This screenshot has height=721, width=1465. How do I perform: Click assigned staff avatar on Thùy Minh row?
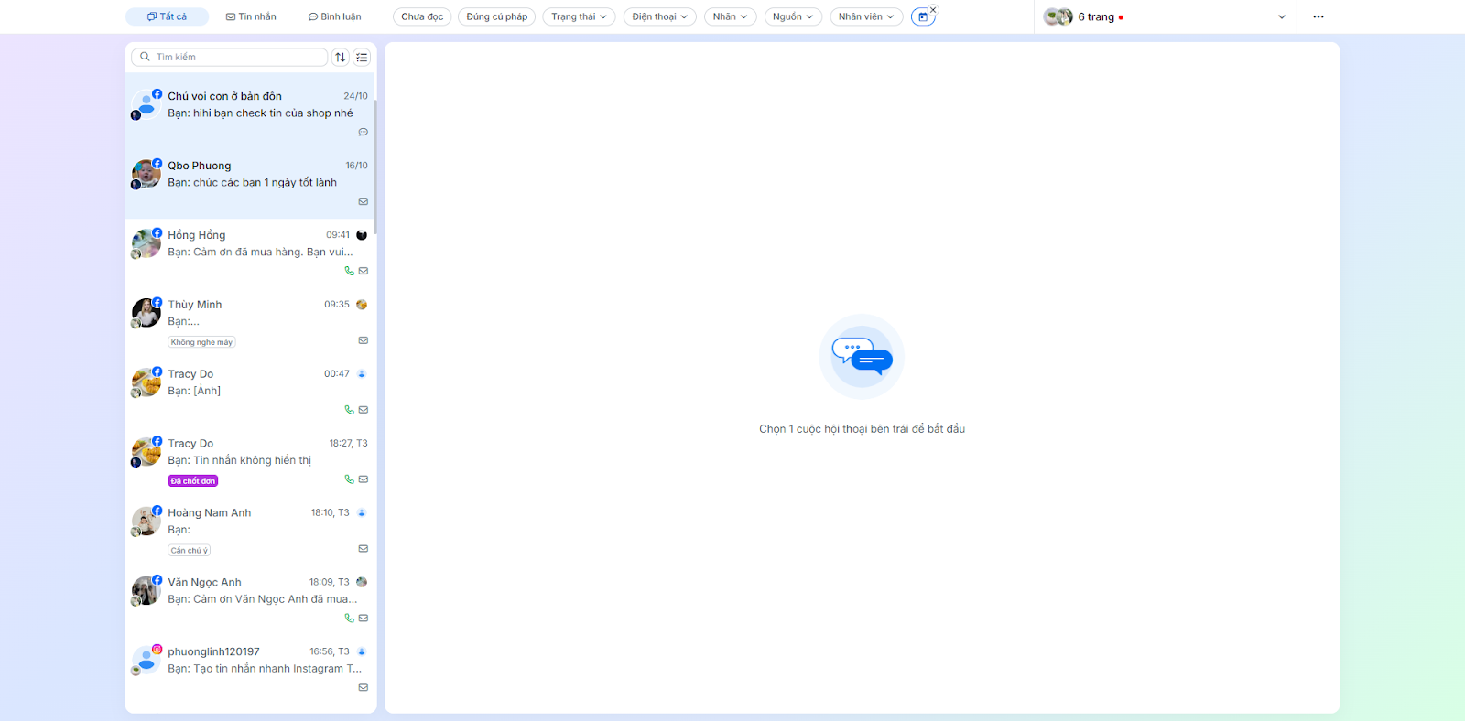click(x=362, y=305)
